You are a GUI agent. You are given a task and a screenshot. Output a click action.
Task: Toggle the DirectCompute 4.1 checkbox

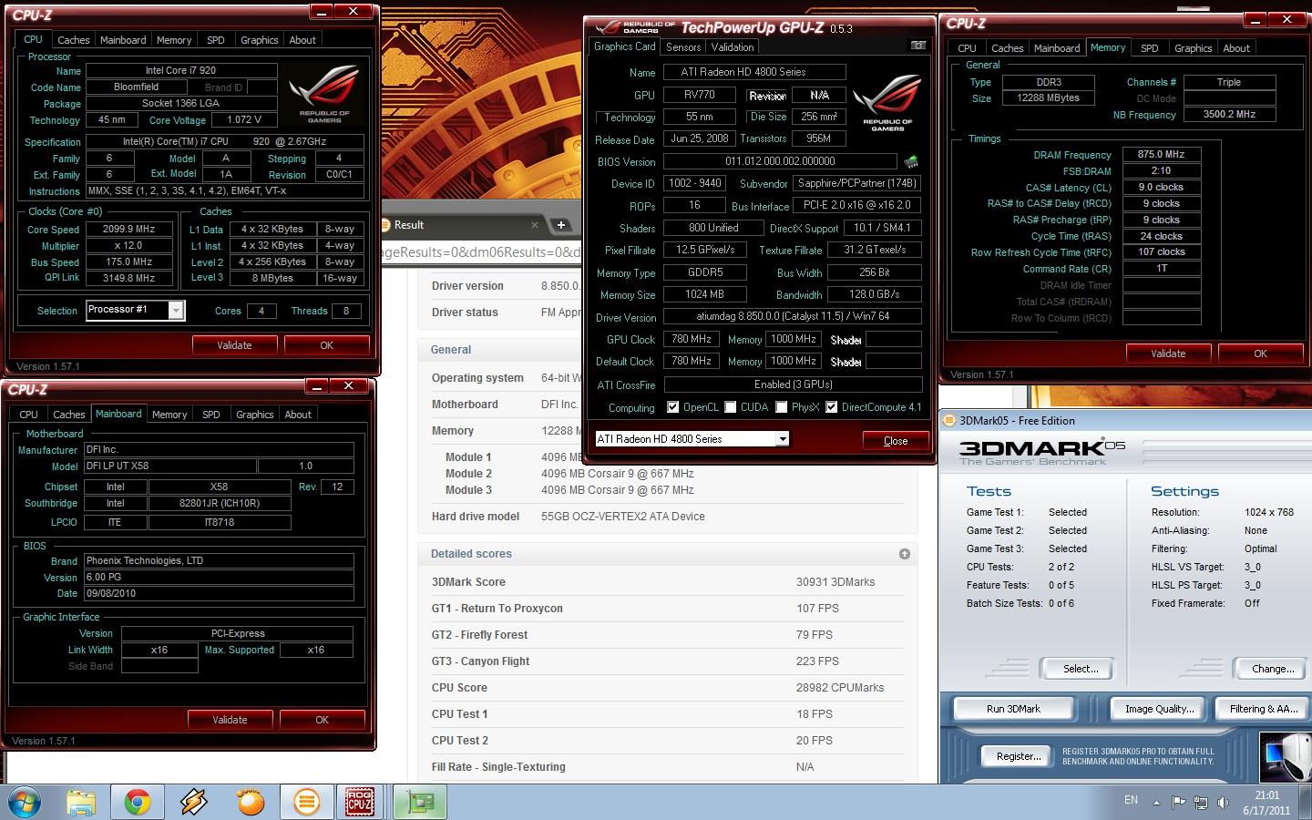click(x=831, y=407)
